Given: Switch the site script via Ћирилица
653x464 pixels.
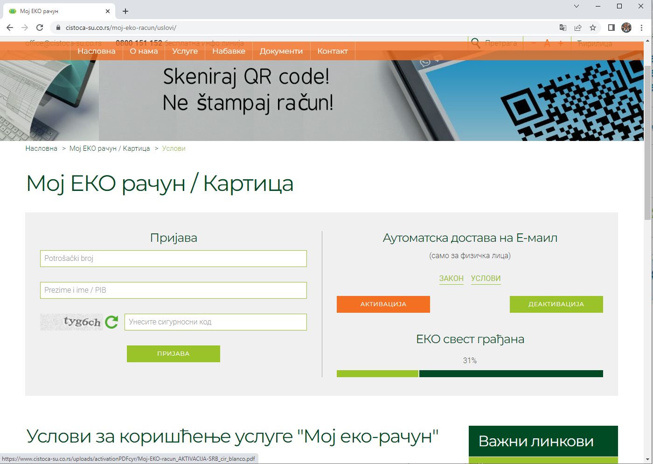Looking at the screenshot, I should click(x=595, y=43).
